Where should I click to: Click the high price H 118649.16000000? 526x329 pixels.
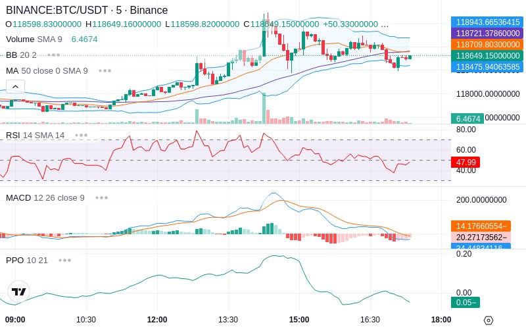click(x=124, y=24)
